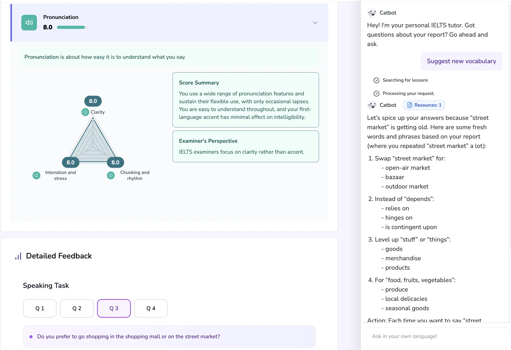Switch to the Q1 speaking task tab

[x=40, y=308]
